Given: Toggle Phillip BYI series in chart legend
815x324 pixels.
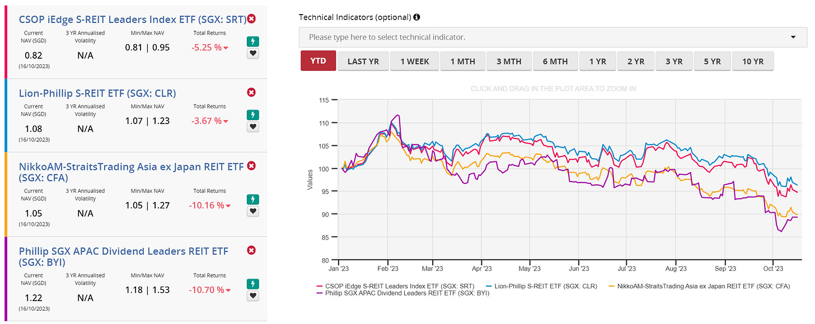Looking at the screenshot, I should (403, 293).
